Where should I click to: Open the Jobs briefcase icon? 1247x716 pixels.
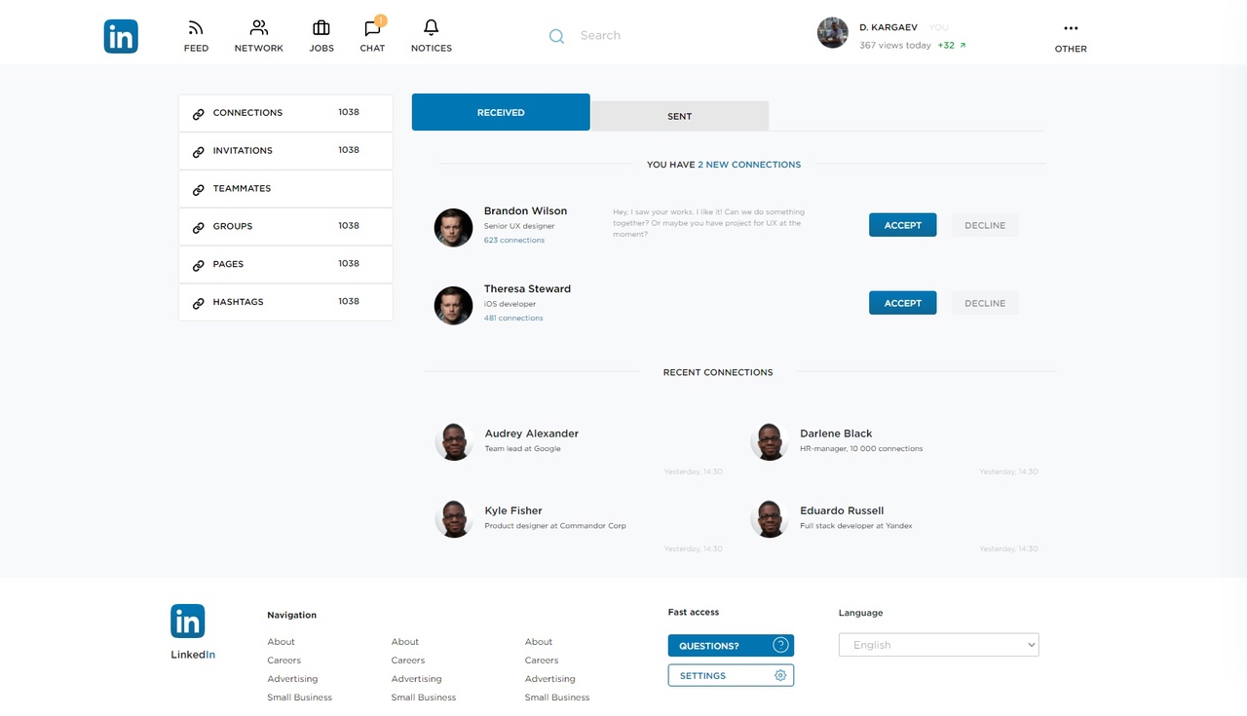tap(321, 28)
